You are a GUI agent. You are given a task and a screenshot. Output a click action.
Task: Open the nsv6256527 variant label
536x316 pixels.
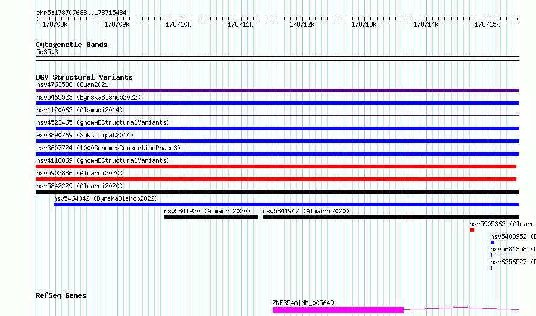513,262
